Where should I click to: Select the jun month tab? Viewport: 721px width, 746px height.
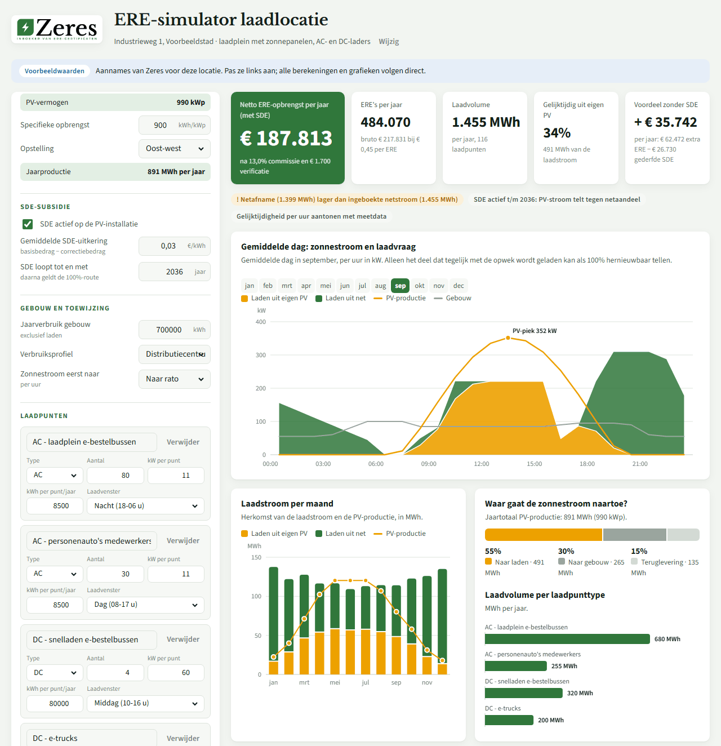[x=345, y=286]
